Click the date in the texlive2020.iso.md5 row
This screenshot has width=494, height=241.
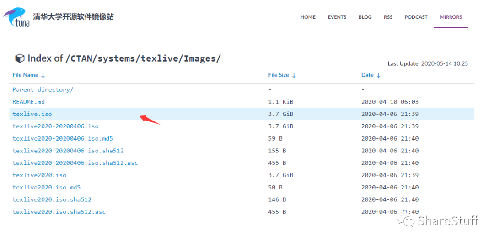[x=390, y=187]
